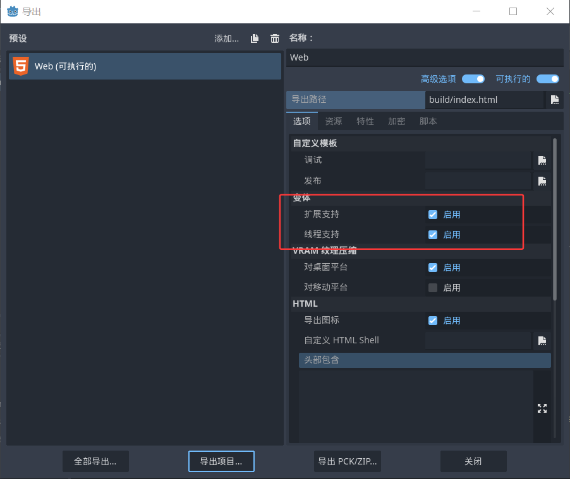Click the duplicate preset icon

click(255, 38)
